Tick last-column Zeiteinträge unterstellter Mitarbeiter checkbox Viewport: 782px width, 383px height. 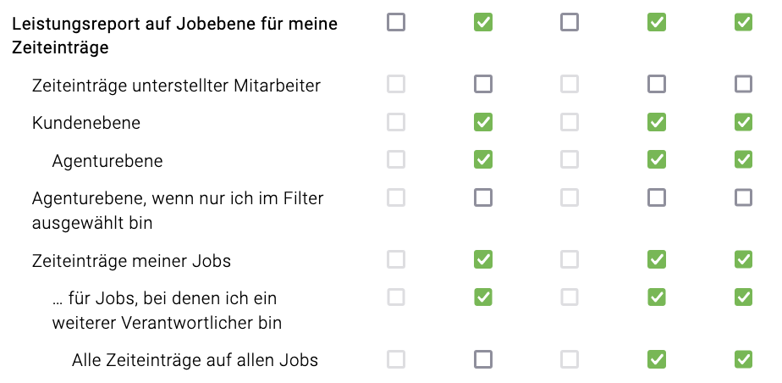(744, 84)
